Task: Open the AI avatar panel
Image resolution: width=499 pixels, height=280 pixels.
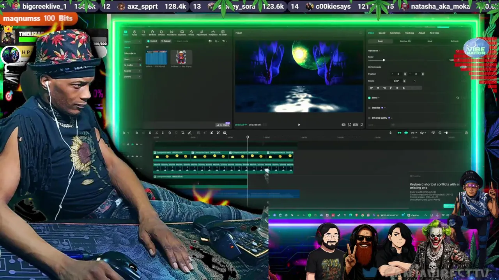Action: click(x=223, y=33)
